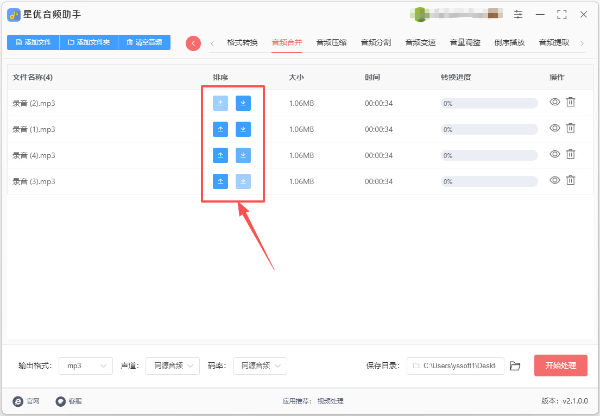Delete 录音 (3).mp3 from list

(x=570, y=180)
